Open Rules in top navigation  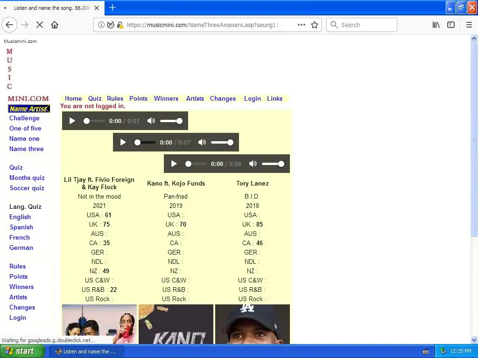pos(115,98)
